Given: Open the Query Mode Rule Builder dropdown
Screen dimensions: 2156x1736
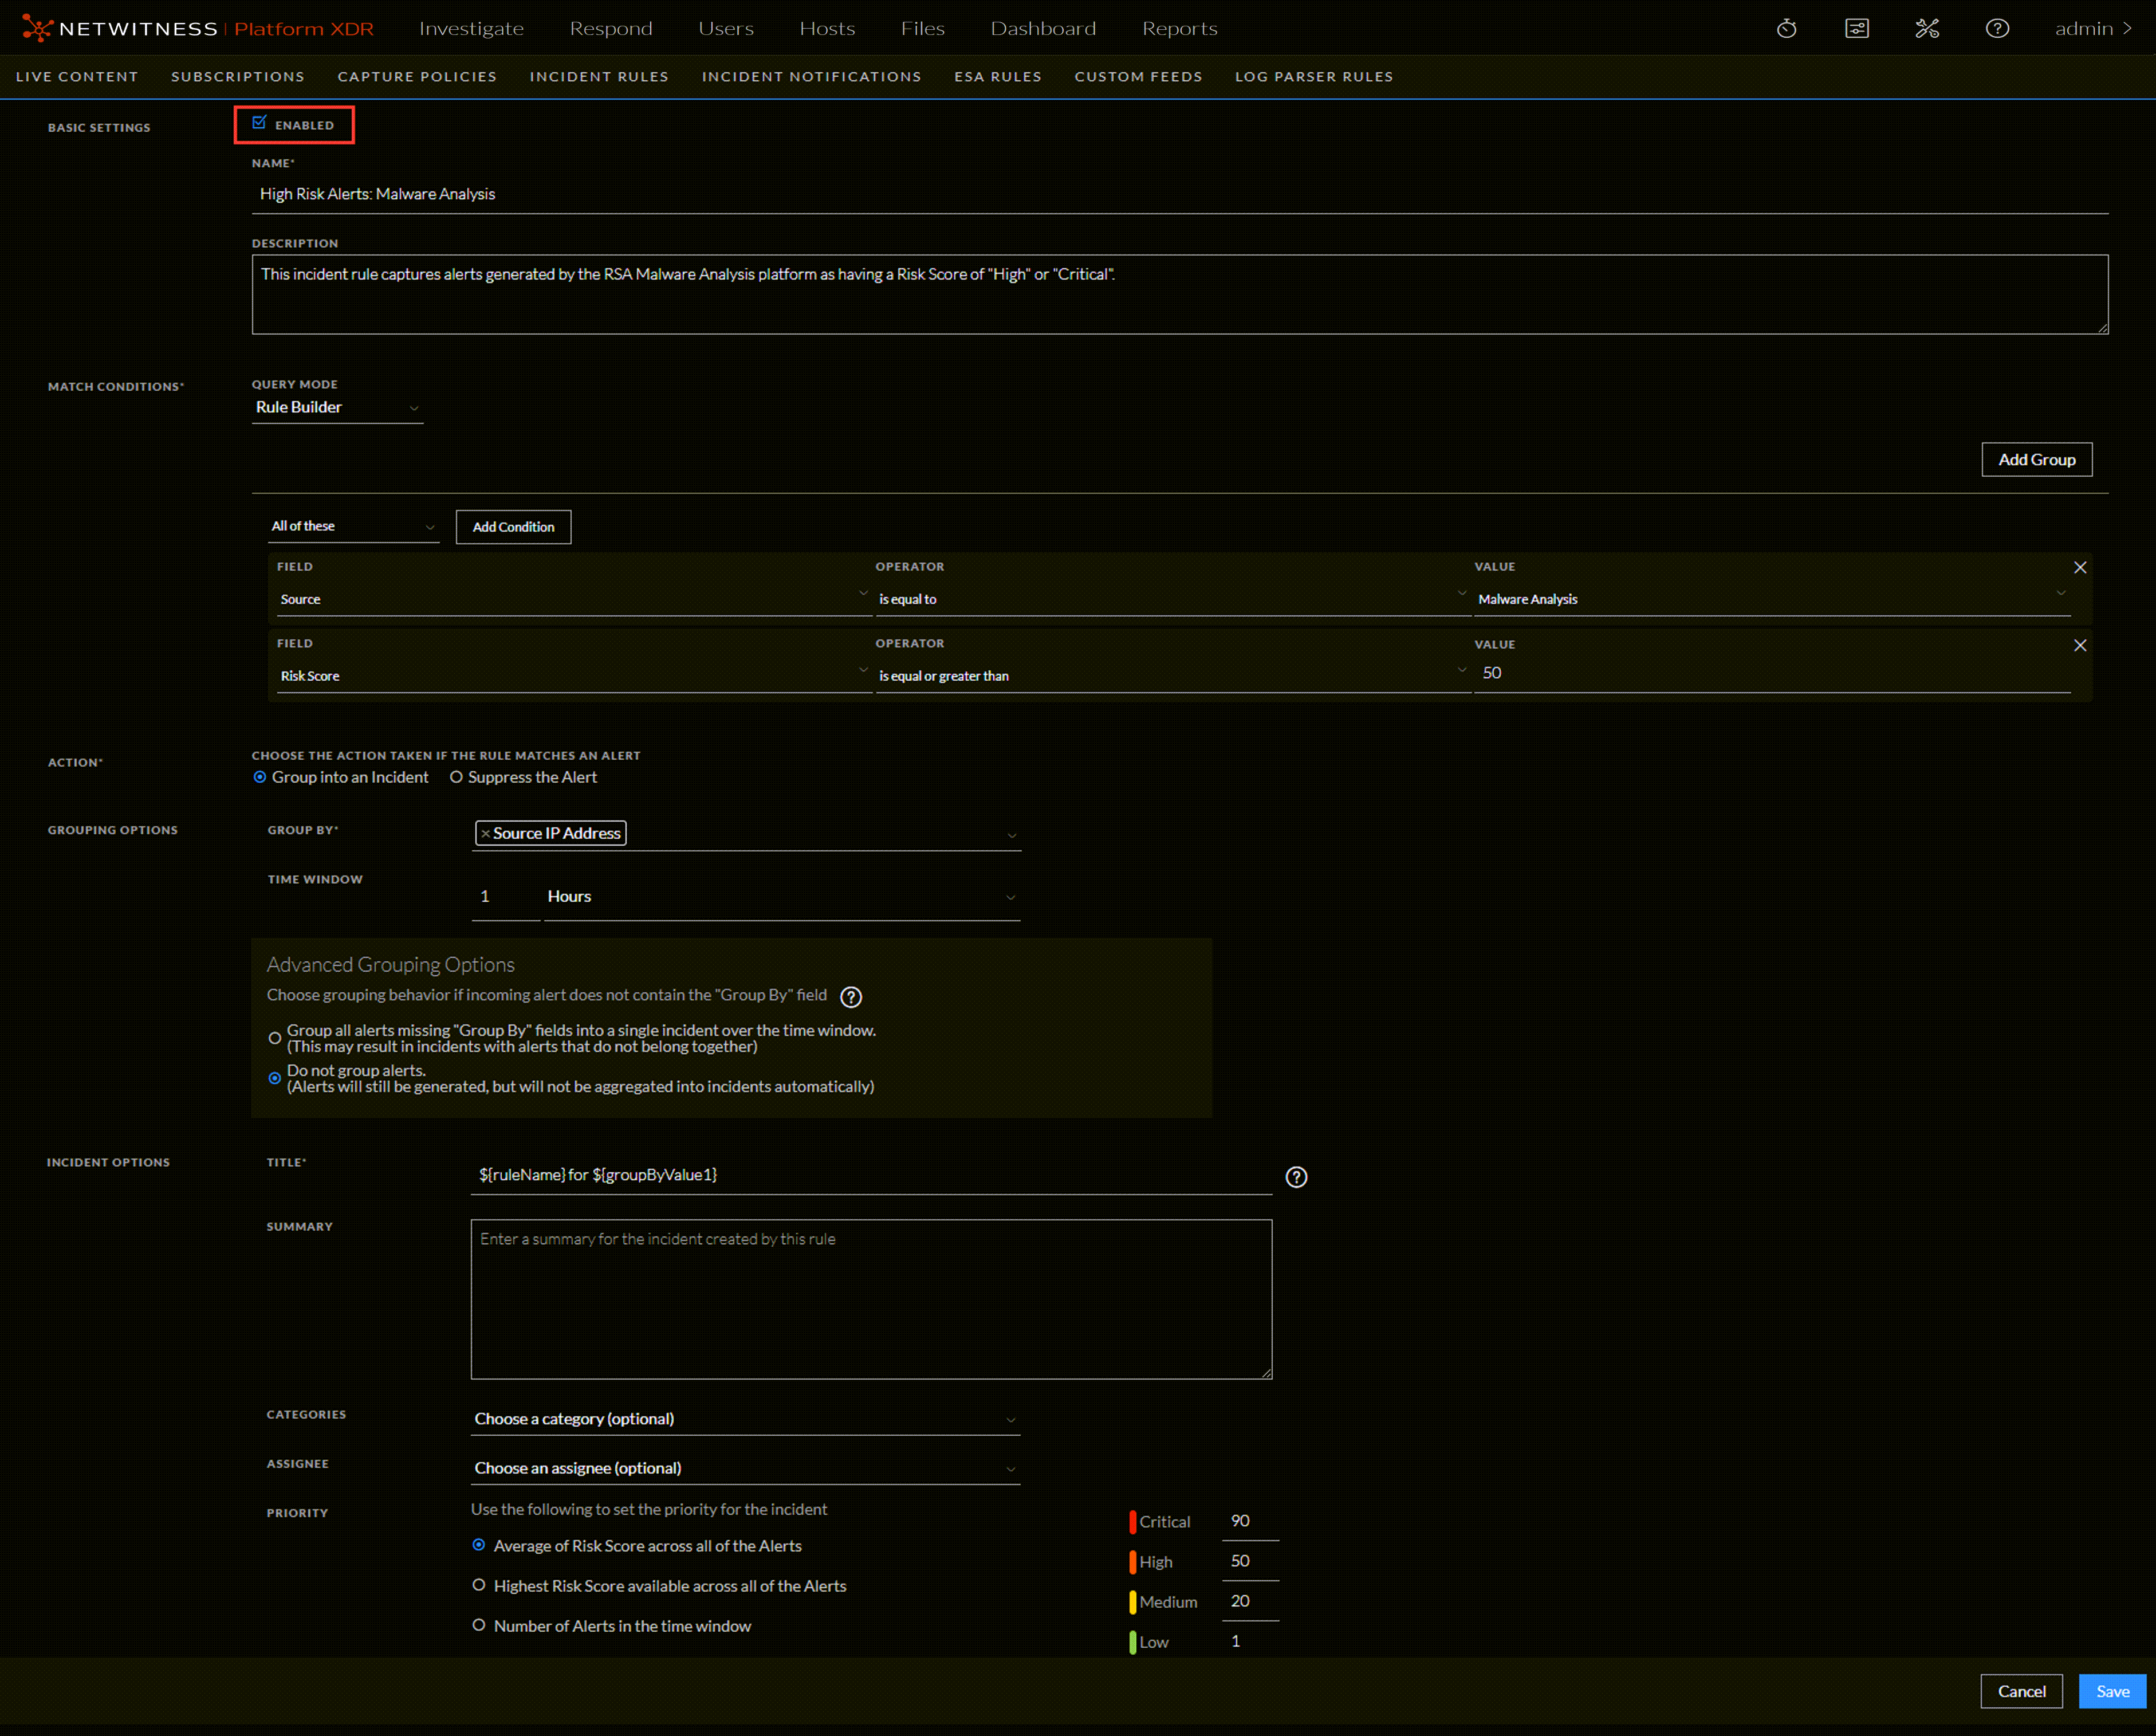Looking at the screenshot, I should point(337,407).
